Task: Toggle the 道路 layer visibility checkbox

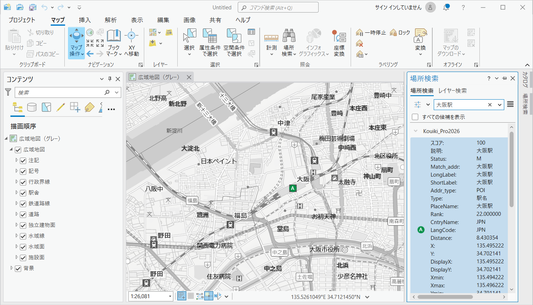Action: pos(23,214)
